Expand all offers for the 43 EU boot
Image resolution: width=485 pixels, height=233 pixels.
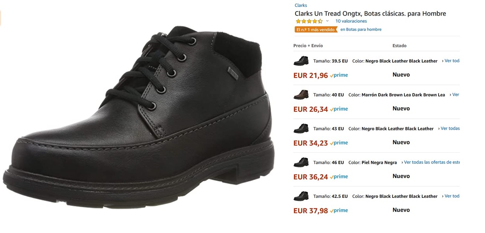pyautogui.click(x=449, y=129)
